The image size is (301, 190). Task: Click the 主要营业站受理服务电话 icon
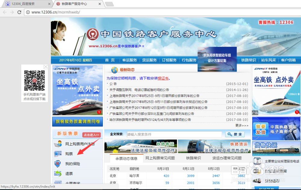click(x=257, y=161)
